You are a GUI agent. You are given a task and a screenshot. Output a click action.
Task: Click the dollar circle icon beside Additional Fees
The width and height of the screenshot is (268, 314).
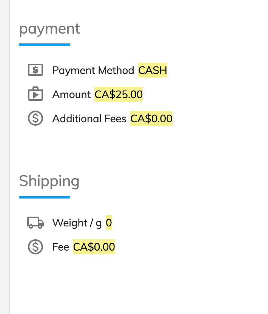pyautogui.click(x=35, y=118)
